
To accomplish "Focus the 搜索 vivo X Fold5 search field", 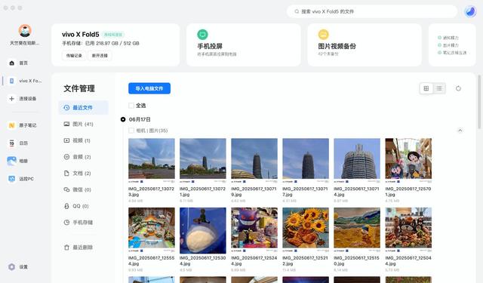I will coord(372,11).
